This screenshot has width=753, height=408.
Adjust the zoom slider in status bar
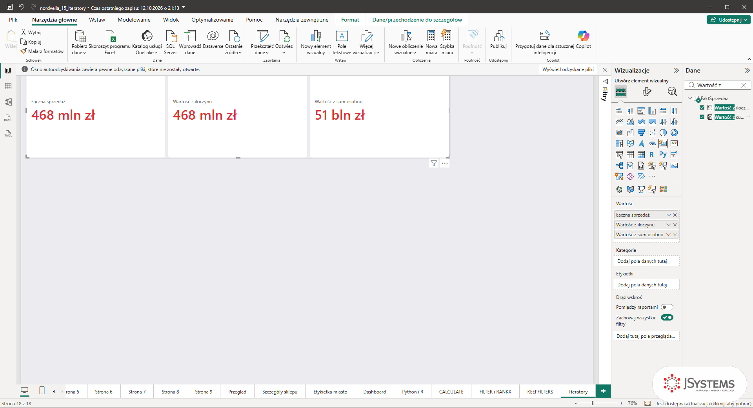click(x=593, y=403)
